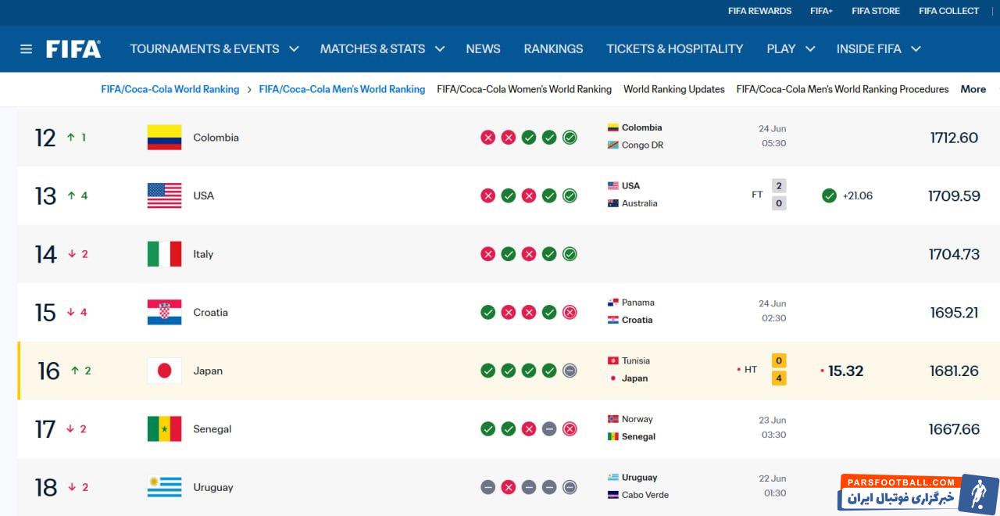Click points value 1681.26
Viewport: 1000px width, 516px height.
[x=954, y=371]
